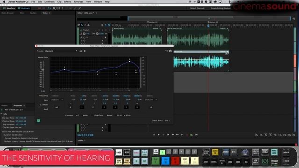Screen dimensions: 299x168
Task: Click the FF key in bottom toolbar
Action: click(194, 161)
